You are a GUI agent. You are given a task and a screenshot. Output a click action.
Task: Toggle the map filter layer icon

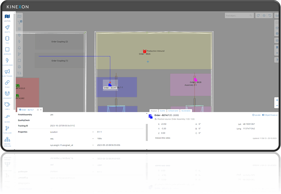[x=20, y=22]
